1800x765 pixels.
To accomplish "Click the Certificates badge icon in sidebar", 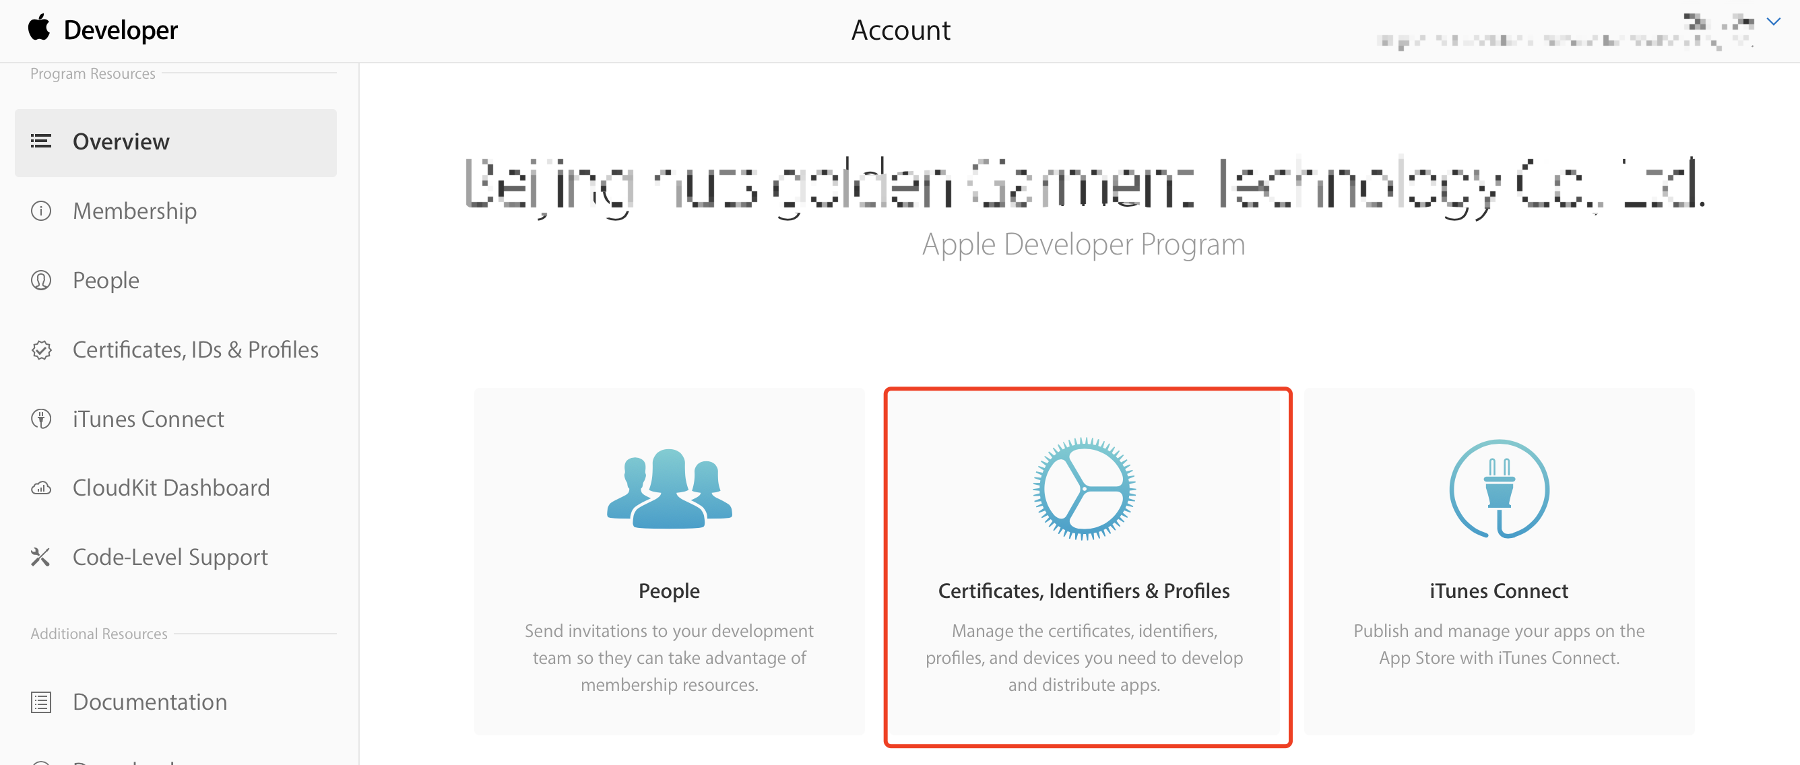I will 41,350.
